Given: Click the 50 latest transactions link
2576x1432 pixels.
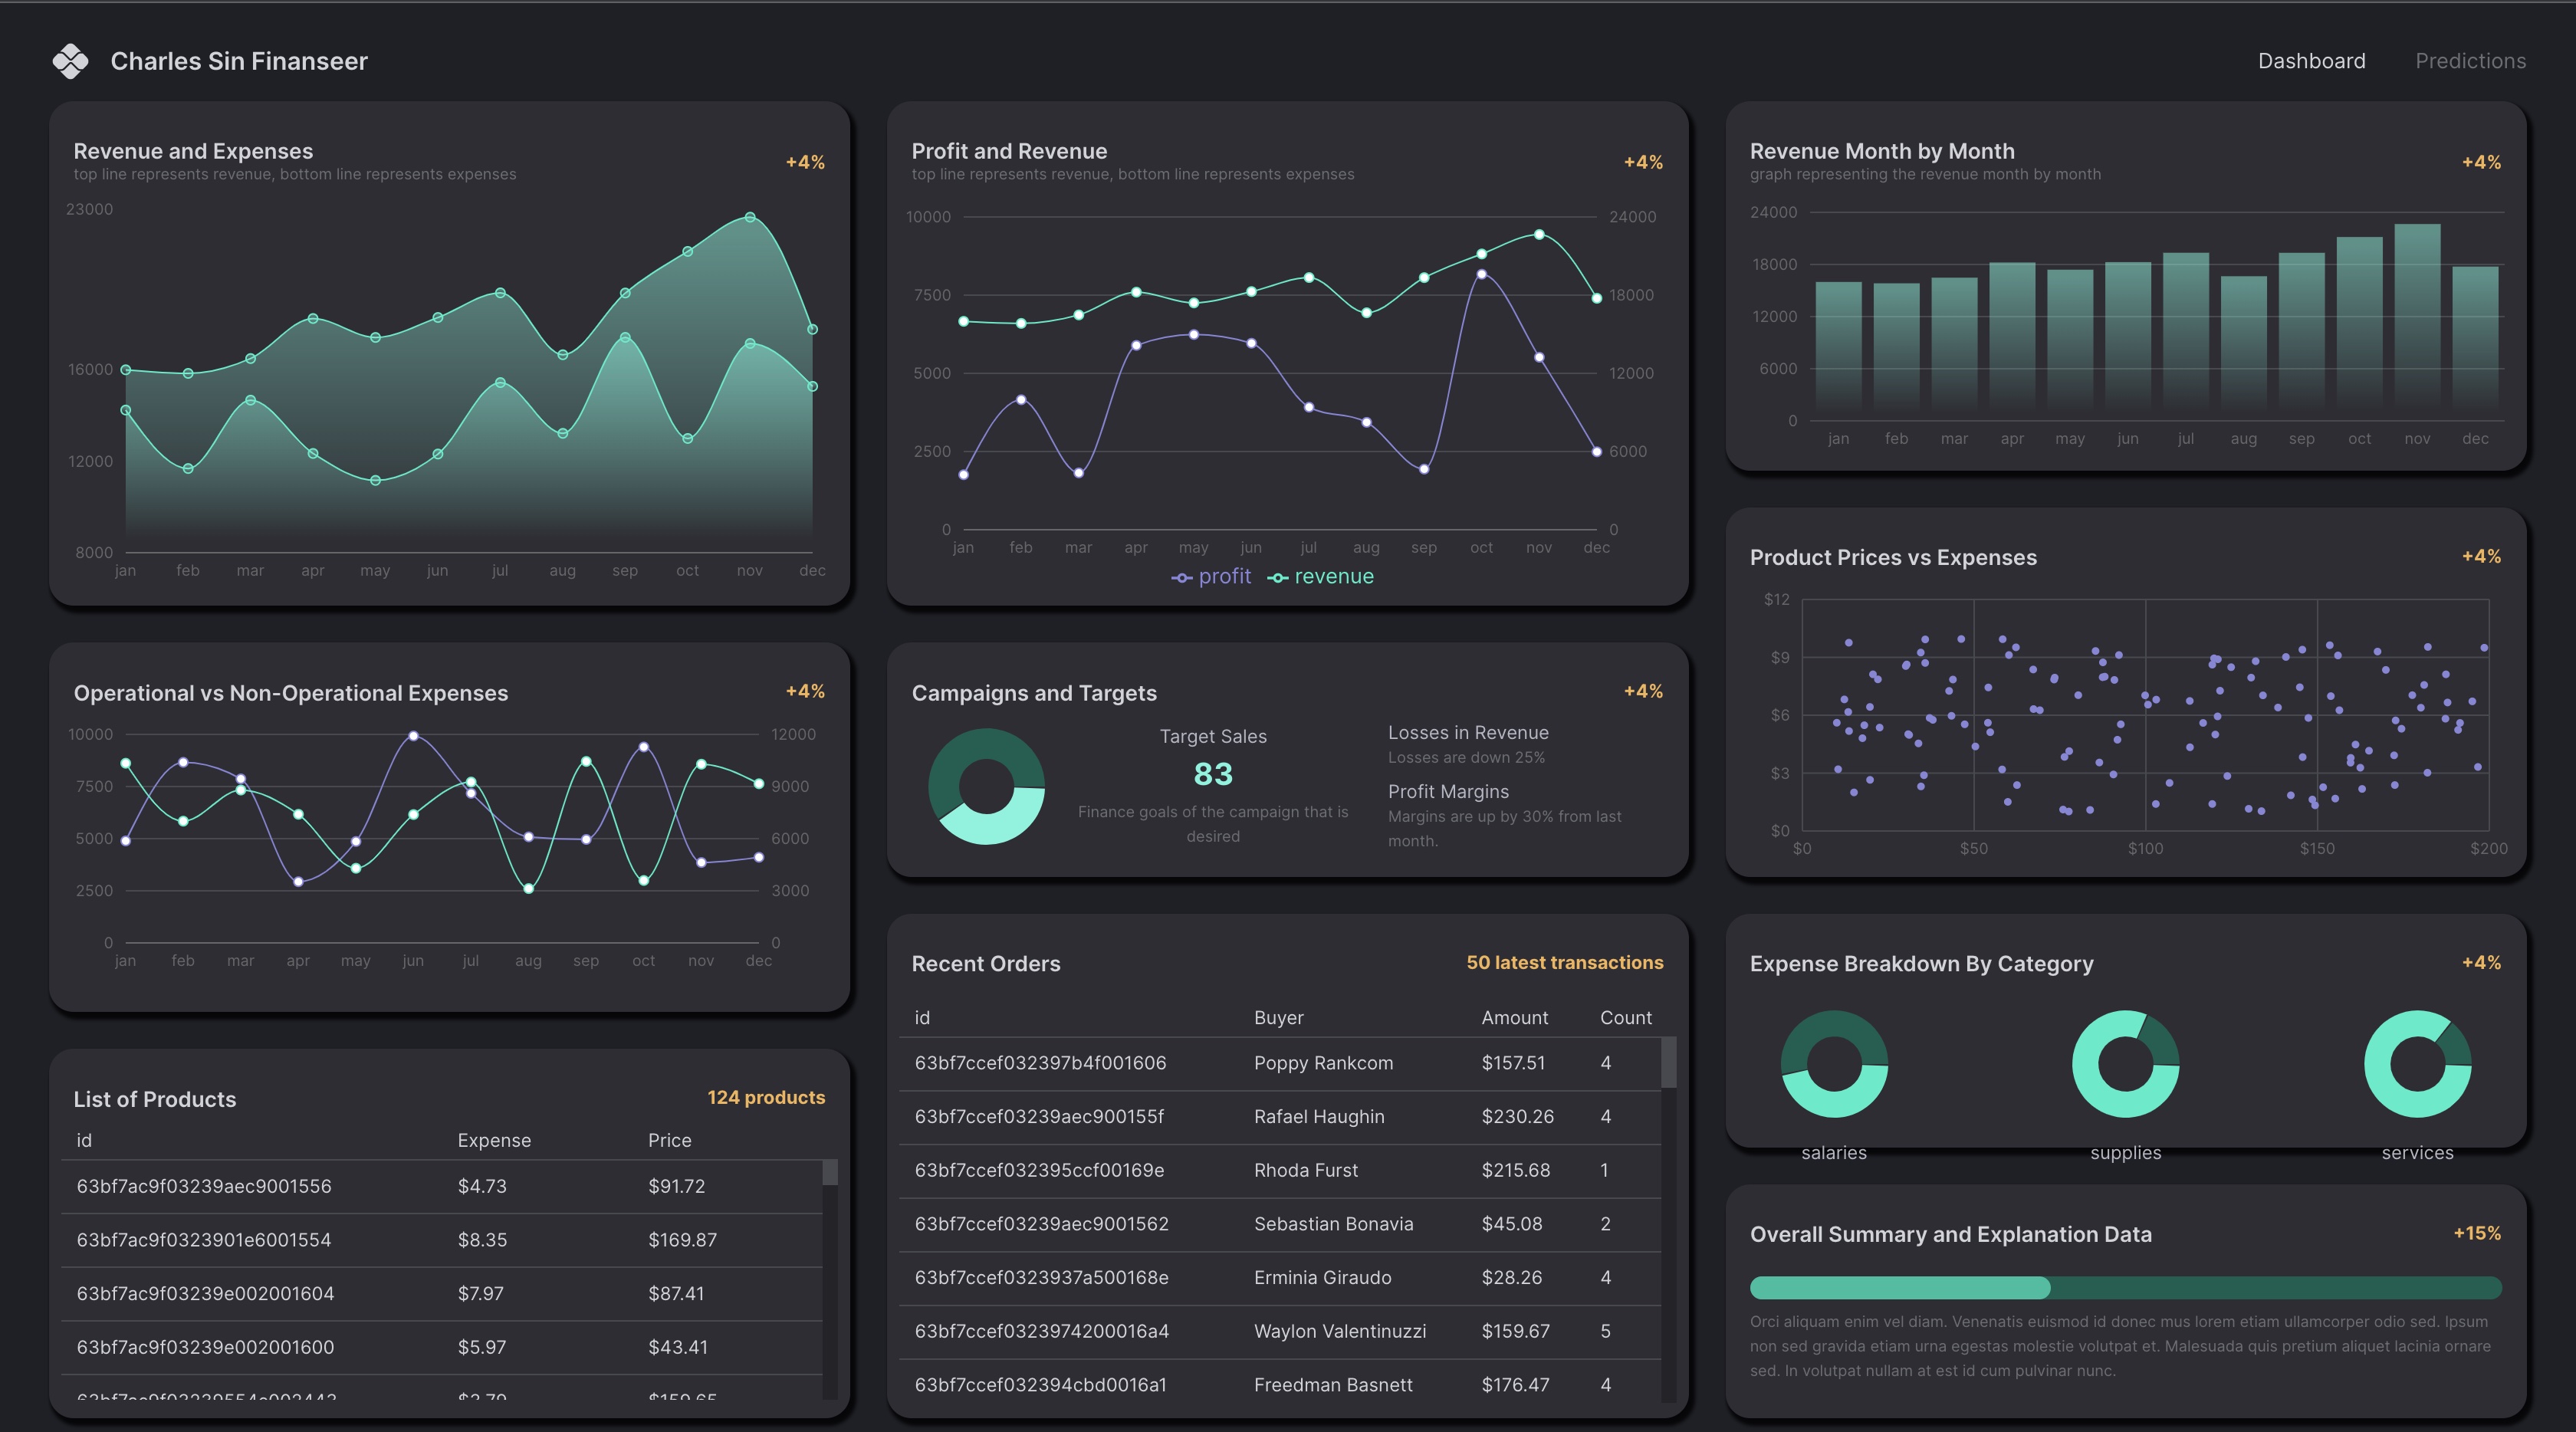Looking at the screenshot, I should pos(1564,962).
